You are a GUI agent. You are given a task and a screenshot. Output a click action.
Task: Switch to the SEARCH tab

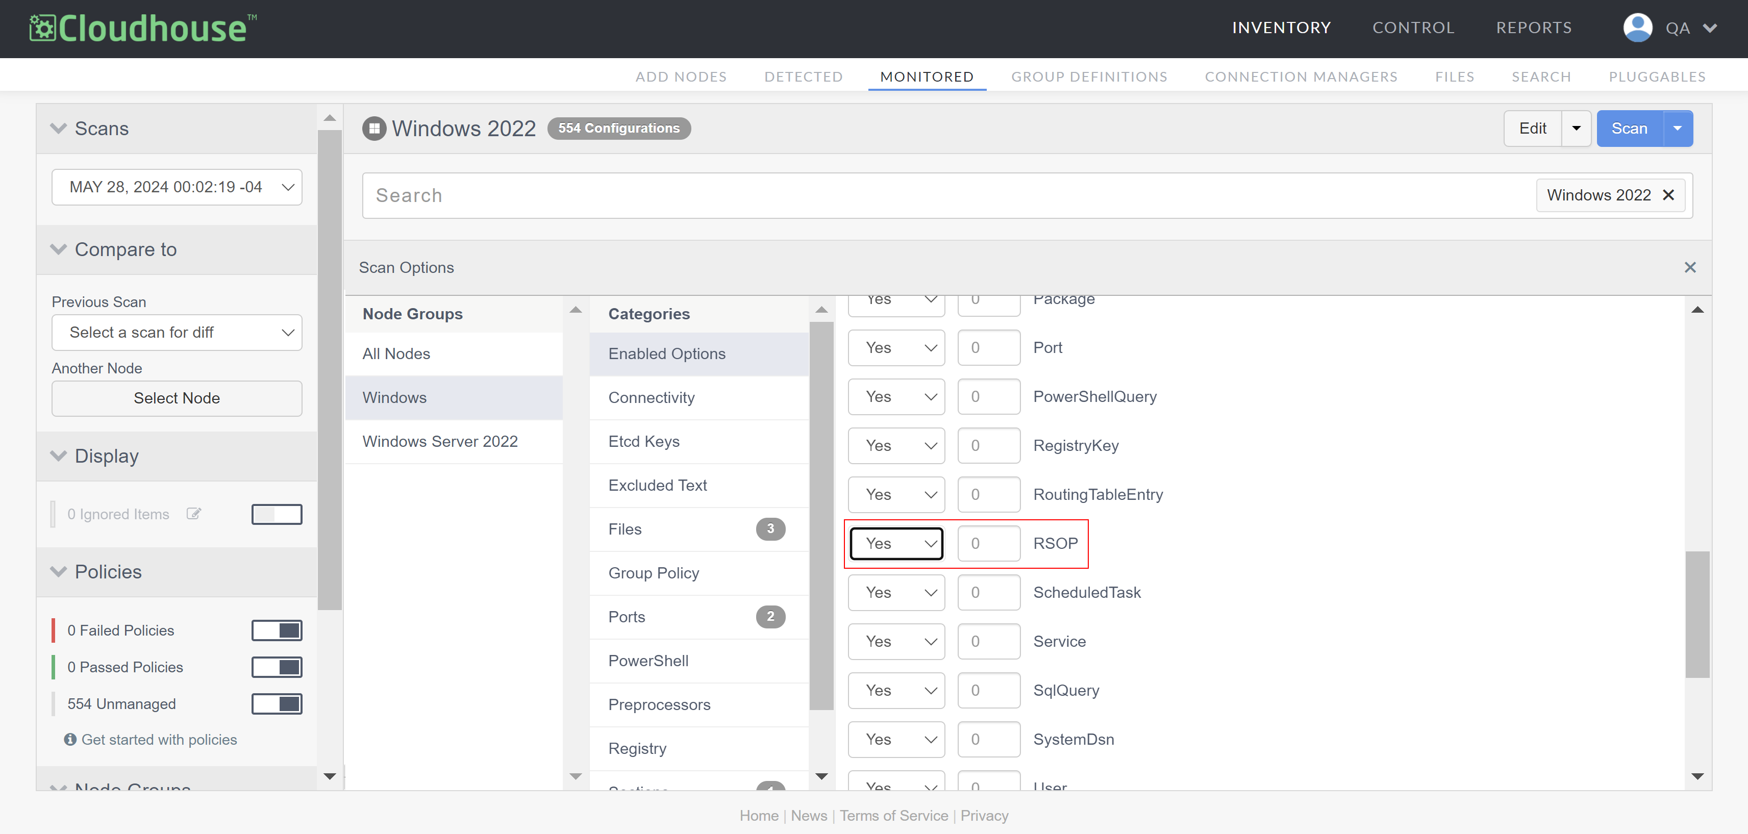click(x=1541, y=77)
